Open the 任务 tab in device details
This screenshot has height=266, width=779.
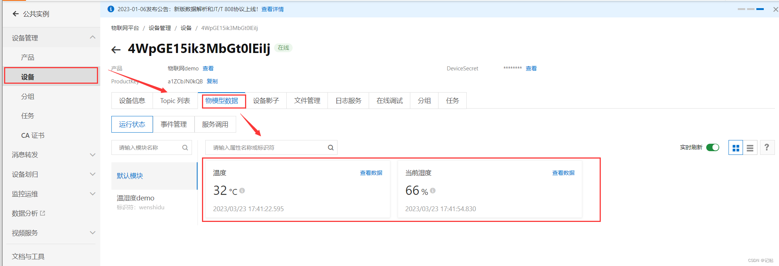click(452, 100)
